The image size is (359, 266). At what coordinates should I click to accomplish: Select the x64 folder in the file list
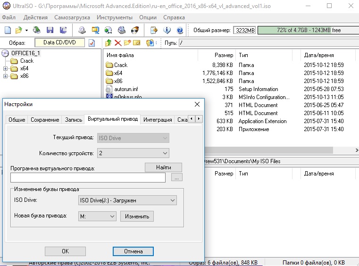pos(118,73)
